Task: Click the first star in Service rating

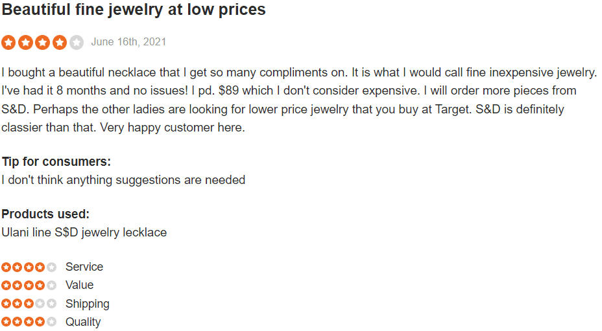Action: 6,267
